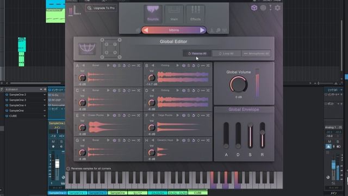Viewport: 348px width, 196px height.
Task: Enable loop for source B
Action: [198, 65]
